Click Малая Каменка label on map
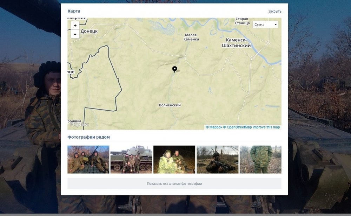Image resolution: width=351 pixels, height=216 pixels. pos(191,37)
